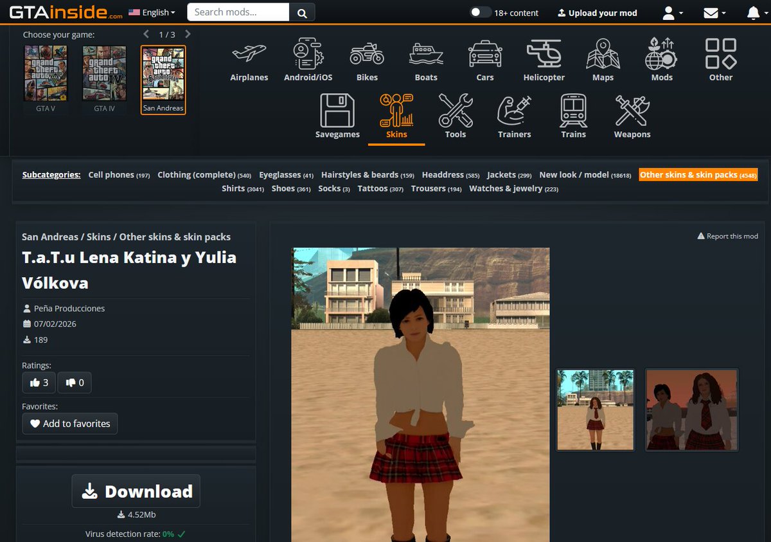
Task: Click the Virus detection rate 0% text
Action: 136,534
